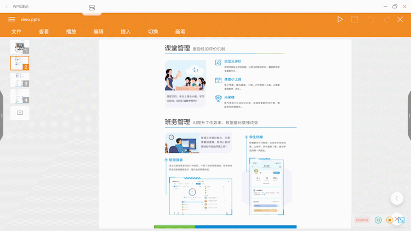
Task: Pause the screen recording
Action: pyautogui.click(x=378, y=220)
